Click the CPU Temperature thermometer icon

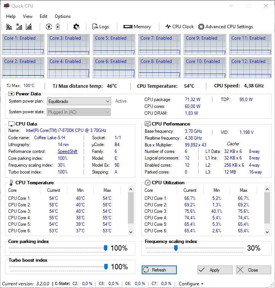(11, 183)
